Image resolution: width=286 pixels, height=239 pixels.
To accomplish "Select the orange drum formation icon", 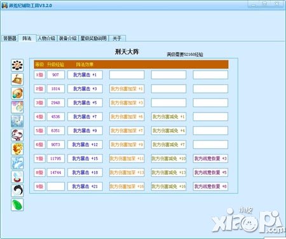I will click(17, 93).
